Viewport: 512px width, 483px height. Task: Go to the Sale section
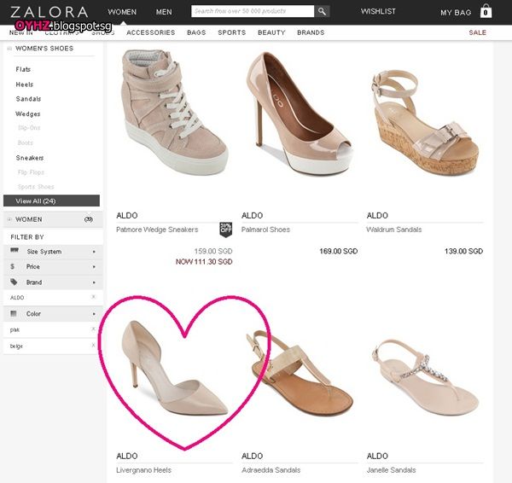coord(478,32)
